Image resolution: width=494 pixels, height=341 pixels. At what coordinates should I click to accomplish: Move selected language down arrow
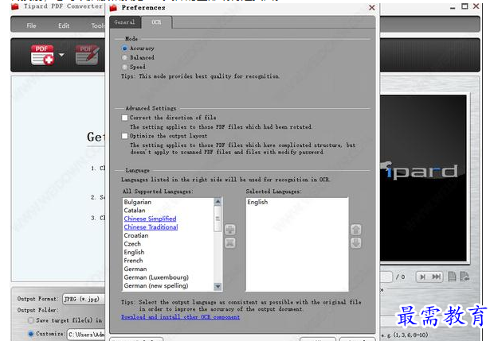pyautogui.click(x=356, y=243)
